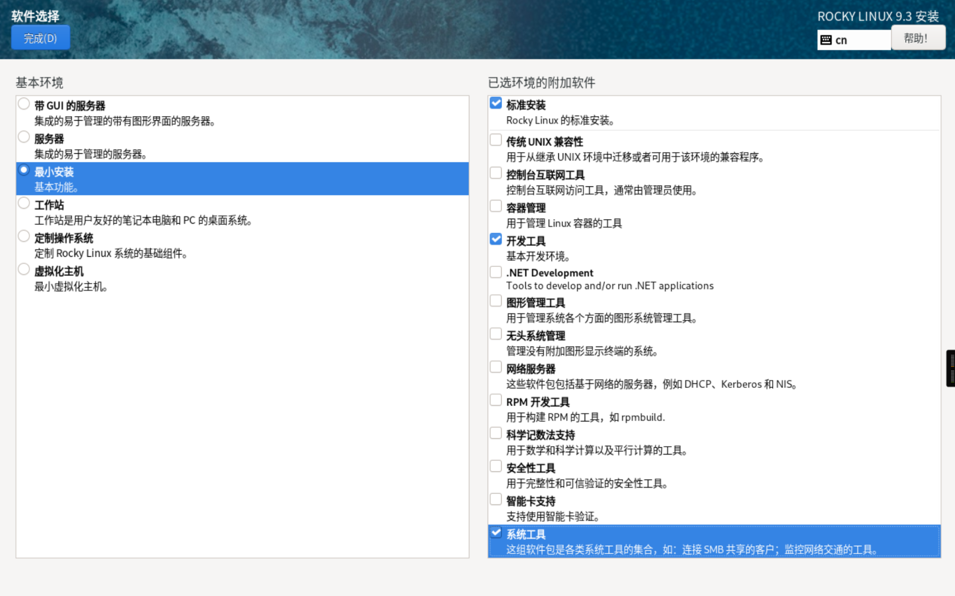Click text 工作站是用户友好的笔记本电脑和 PC 的桌面系统。
This screenshot has height=596, width=955.
tap(143, 221)
